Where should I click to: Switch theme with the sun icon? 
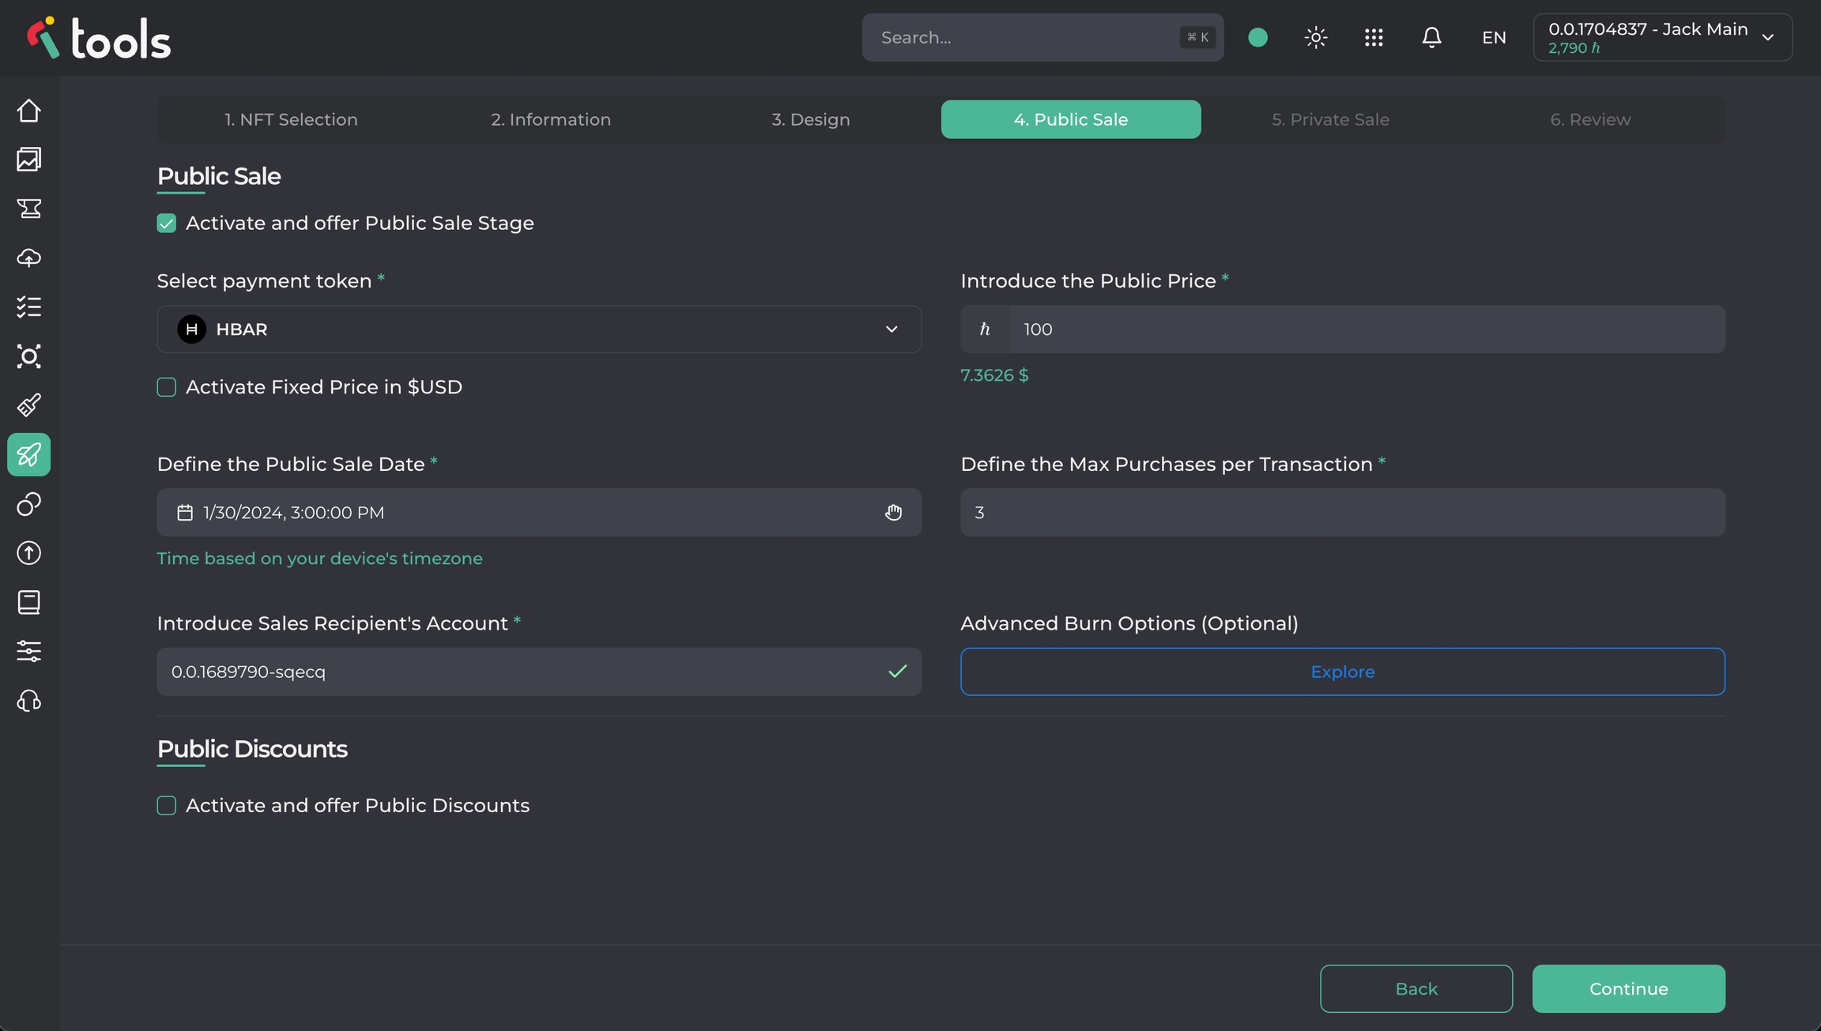click(x=1316, y=37)
